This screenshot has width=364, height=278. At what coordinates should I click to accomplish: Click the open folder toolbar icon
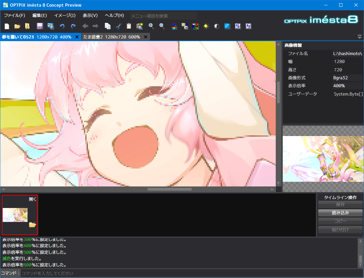pyautogui.click(x=17, y=26)
